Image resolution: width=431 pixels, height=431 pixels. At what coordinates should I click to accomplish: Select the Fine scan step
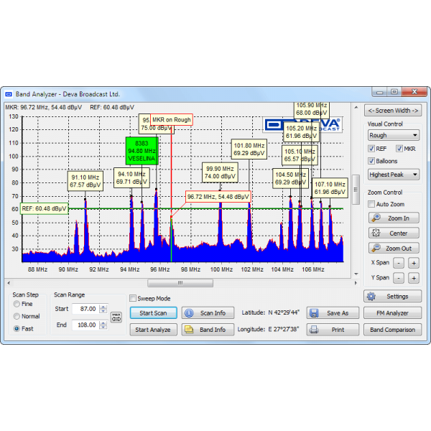[17, 304]
